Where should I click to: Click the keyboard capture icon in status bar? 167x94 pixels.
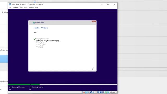(108, 92)
